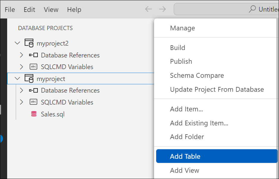
Task: Click Database References icon under myproject2
Action: [x=34, y=55]
